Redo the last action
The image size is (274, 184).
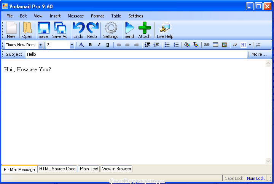point(92,30)
